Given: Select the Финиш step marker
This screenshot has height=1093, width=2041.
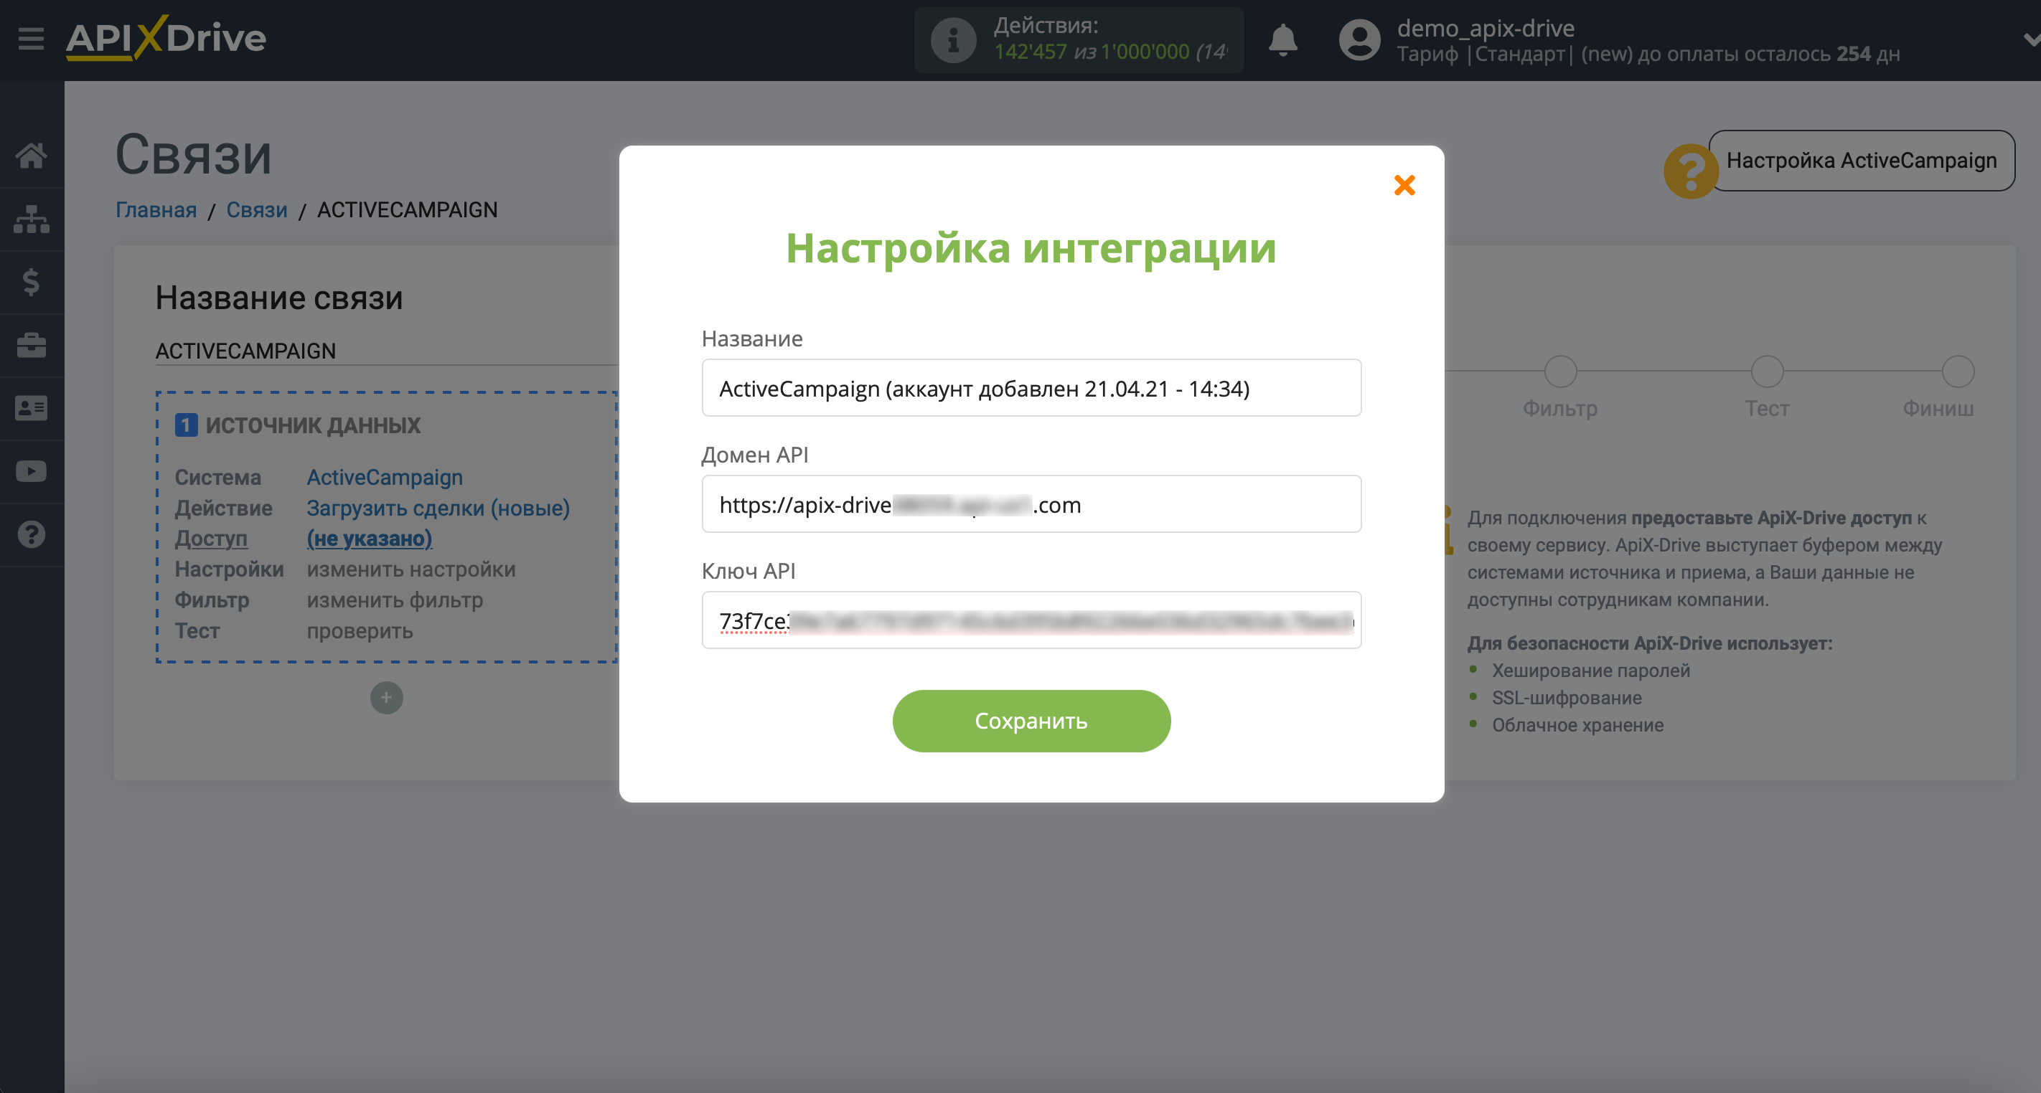Looking at the screenshot, I should click(1957, 372).
